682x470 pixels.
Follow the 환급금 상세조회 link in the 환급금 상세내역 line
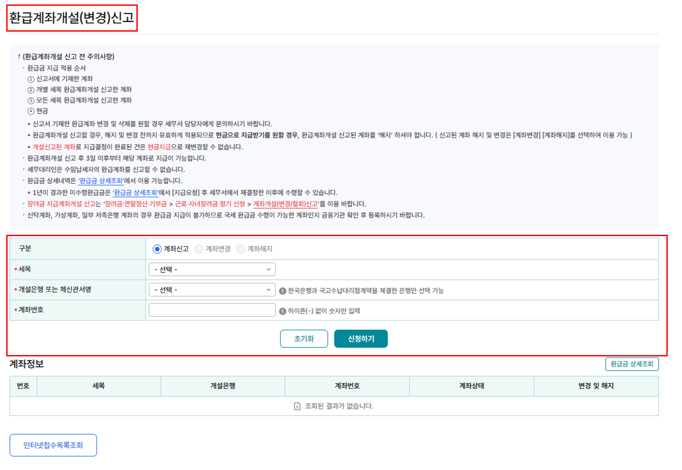(x=101, y=181)
